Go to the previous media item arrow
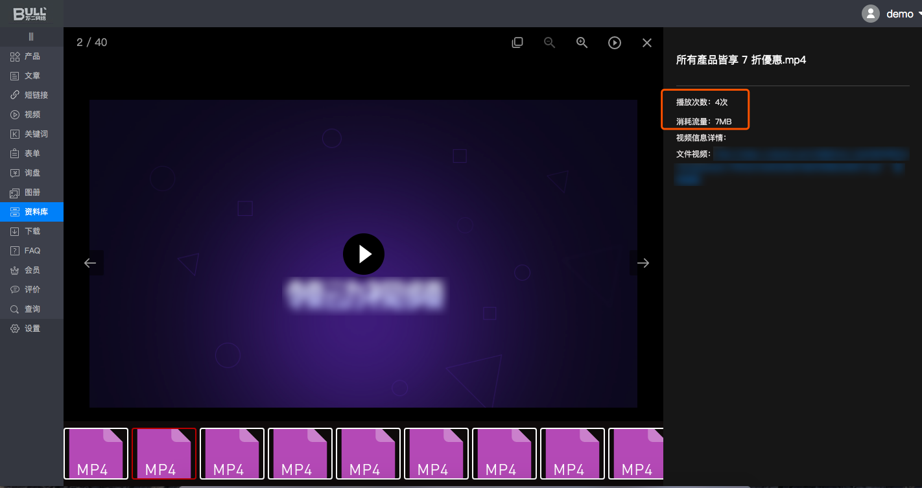Image resolution: width=922 pixels, height=488 pixels. pos(90,263)
